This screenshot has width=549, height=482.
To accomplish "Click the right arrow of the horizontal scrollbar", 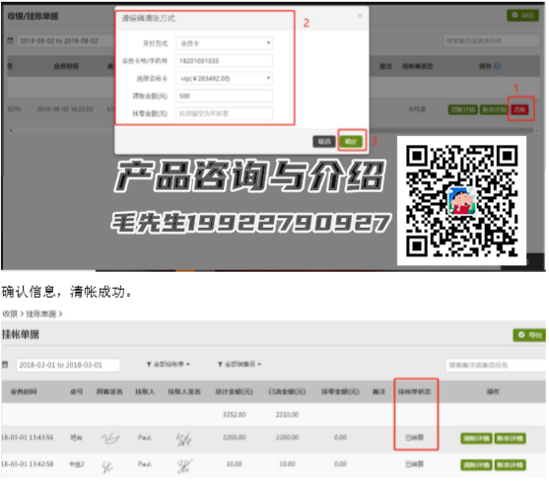I will coord(536,130).
